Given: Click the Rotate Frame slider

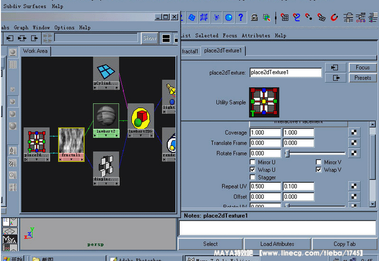Looking at the screenshot, I should pyautogui.click(x=315, y=153).
